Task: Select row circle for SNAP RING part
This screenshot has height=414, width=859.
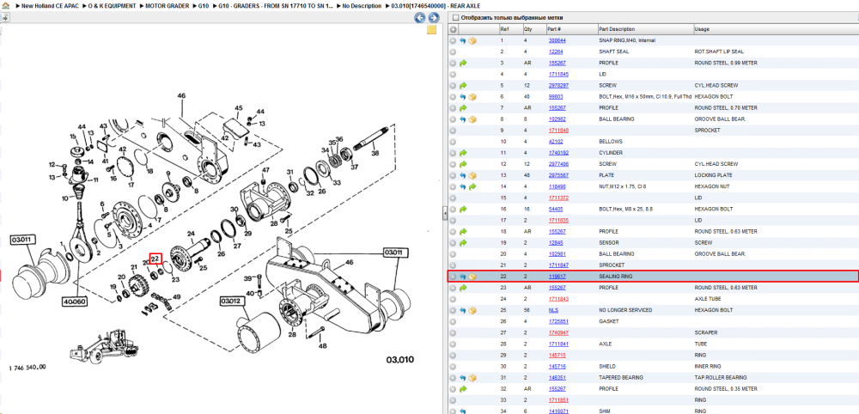Action: coord(453,40)
